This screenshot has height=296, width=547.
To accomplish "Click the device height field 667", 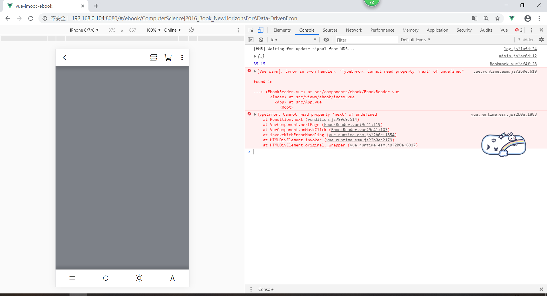I will [x=132, y=30].
